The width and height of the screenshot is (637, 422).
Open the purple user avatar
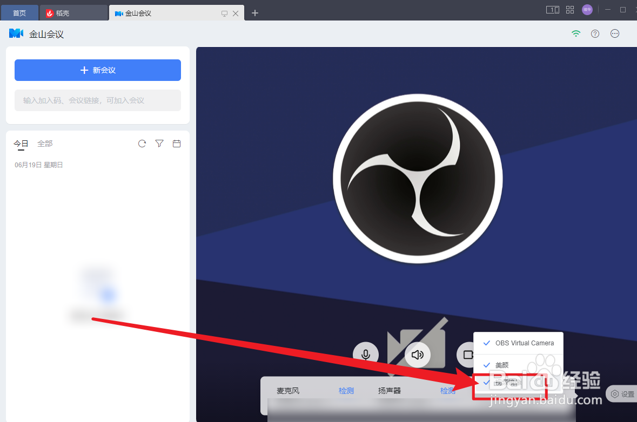tap(587, 10)
